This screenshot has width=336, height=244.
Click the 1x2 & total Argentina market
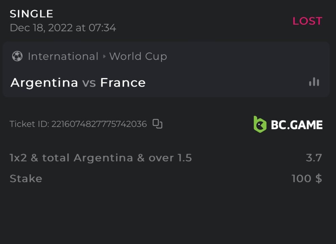101,158
